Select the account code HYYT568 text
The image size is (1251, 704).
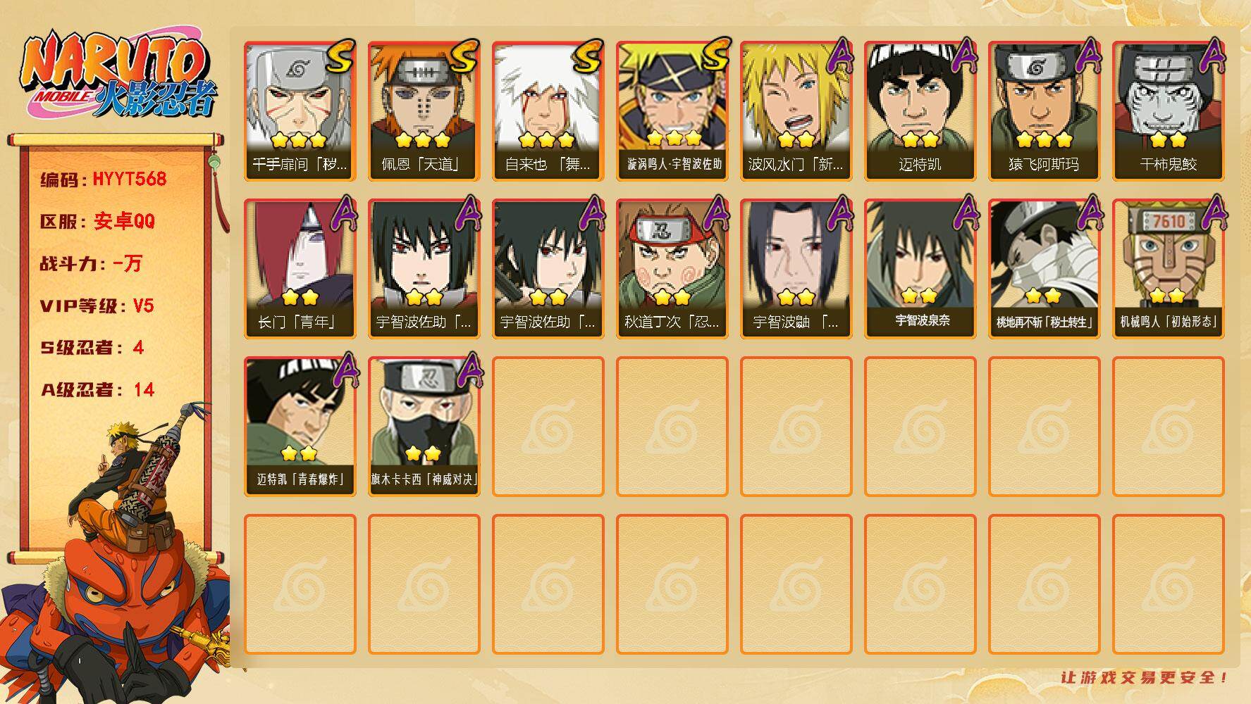click(130, 179)
